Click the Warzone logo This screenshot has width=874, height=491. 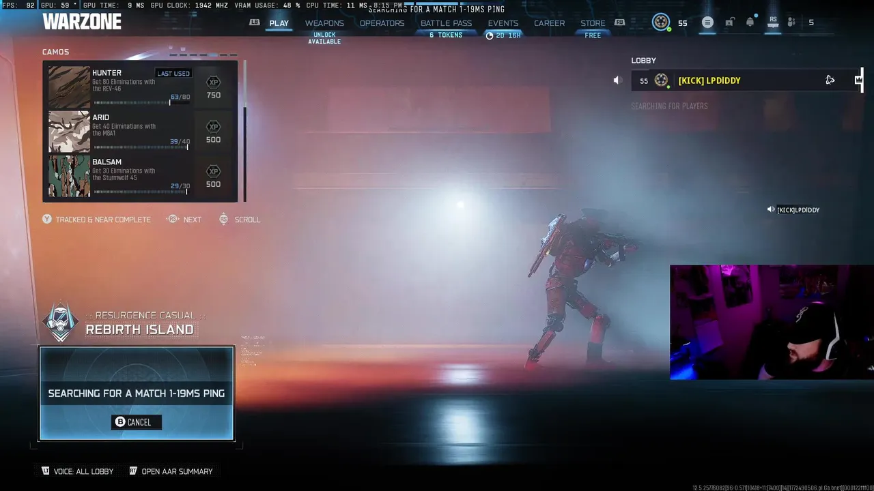(x=82, y=22)
